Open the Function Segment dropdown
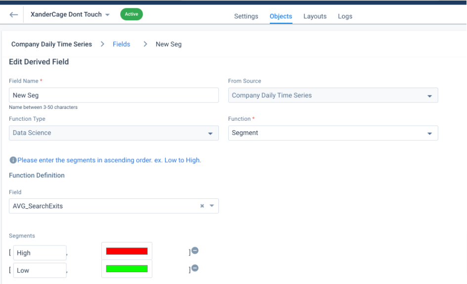Image resolution: width=467 pixels, height=284 pixels. point(333,133)
